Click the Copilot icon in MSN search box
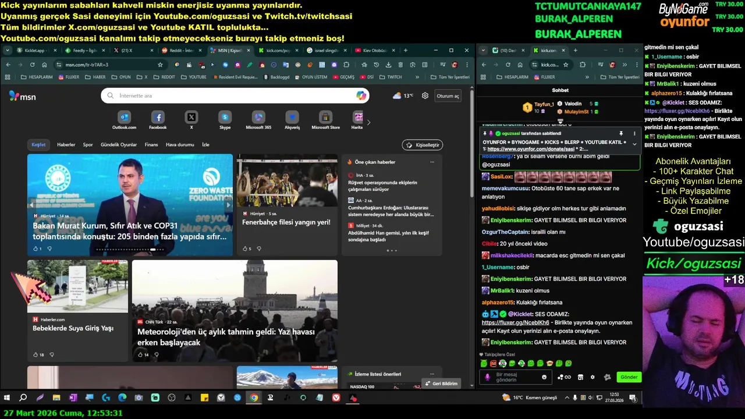Screen dimensions: 745x419 point(361,95)
